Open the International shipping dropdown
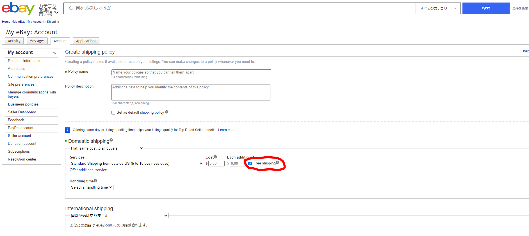The image size is (529, 236). (x=119, y=216)
